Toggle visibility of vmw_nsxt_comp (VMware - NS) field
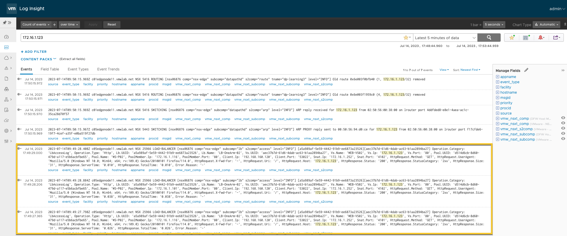Screen dimensions: 567x236 tap(563, 123)
